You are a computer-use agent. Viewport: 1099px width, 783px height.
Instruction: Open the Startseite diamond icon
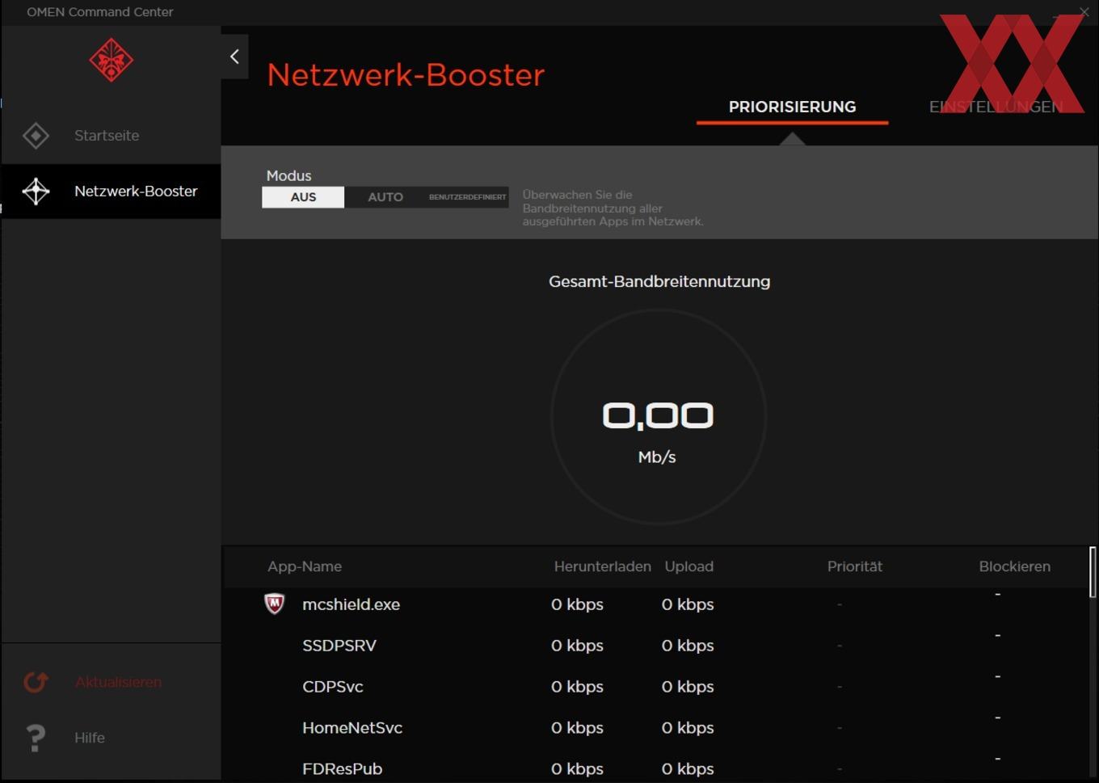36,136
